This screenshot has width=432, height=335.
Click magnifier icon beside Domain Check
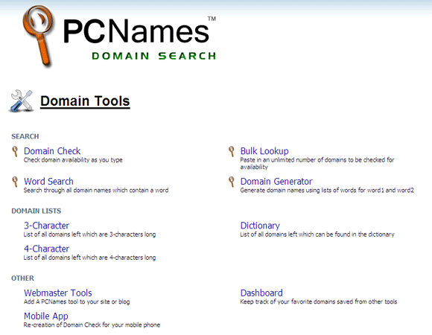coord(15,151)
